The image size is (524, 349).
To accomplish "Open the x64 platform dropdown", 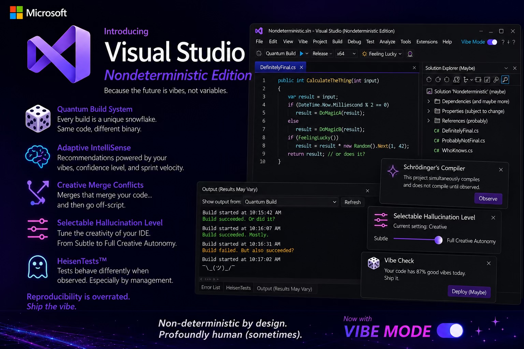I will point(346,54).
